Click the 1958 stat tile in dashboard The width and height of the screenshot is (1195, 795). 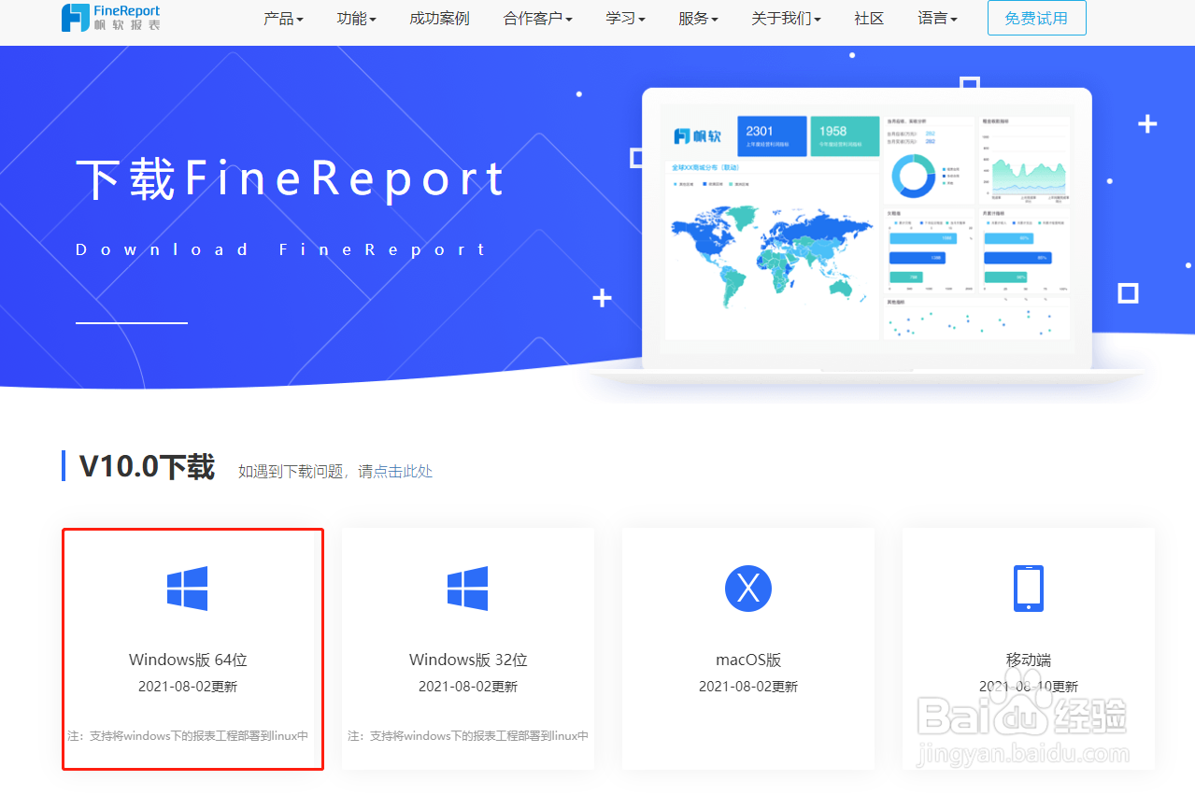pyautogui.click(x=845, y=135)
